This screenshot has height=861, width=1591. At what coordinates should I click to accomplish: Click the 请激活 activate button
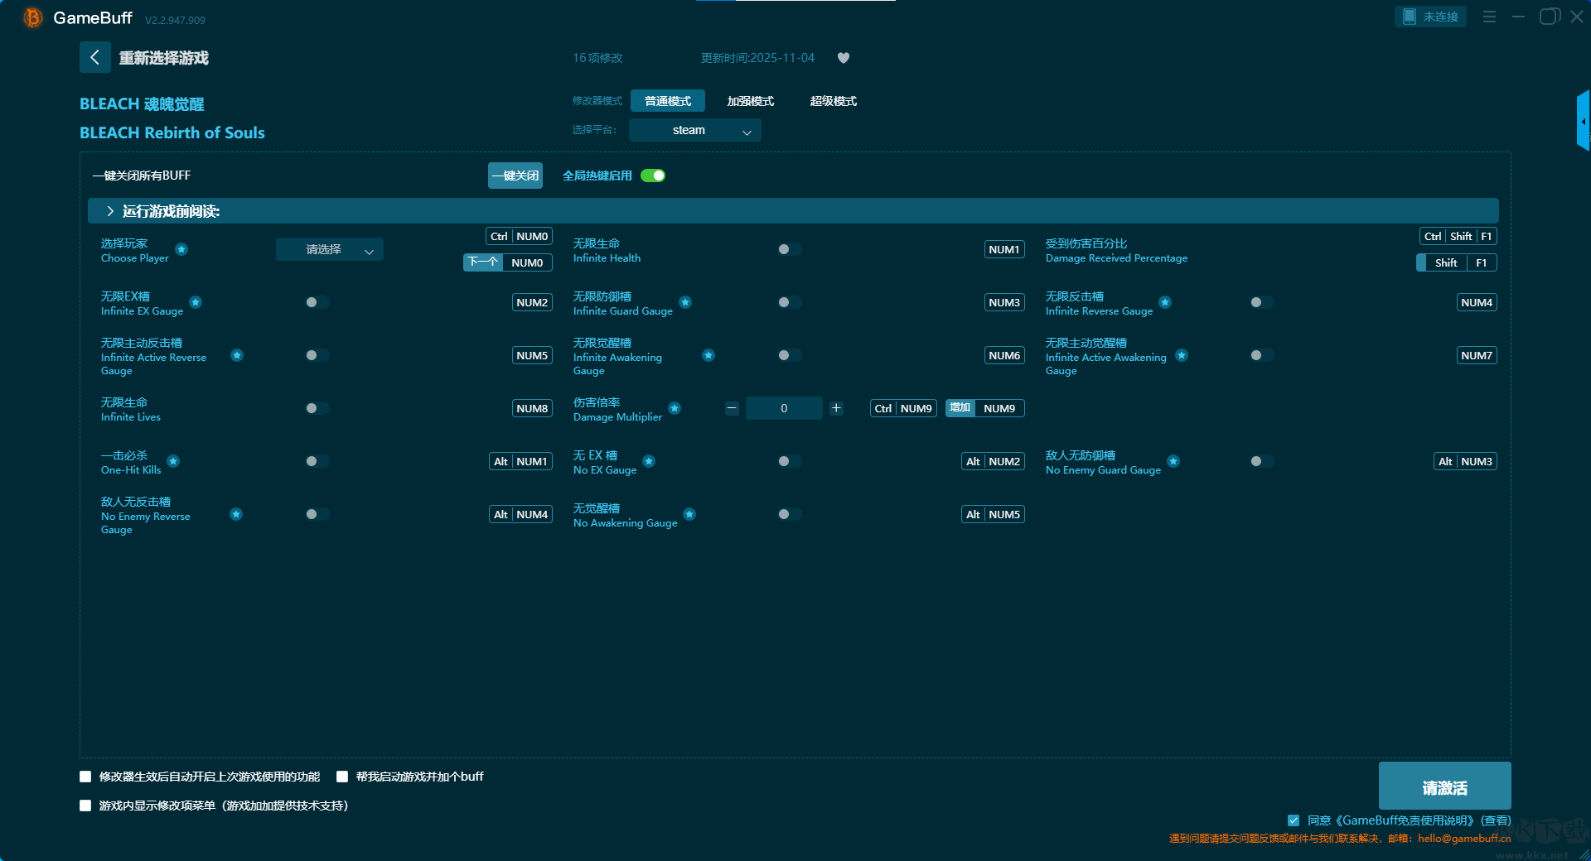click(x=1444, y=786)
